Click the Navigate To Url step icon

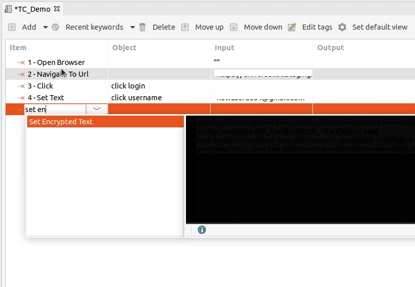(21, 75)
